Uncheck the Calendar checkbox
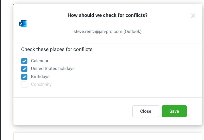 click(x=24, y=61)
